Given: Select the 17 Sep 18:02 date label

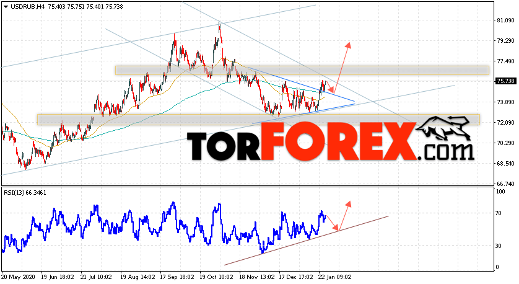Looking at the screenshot, I should click(x=177, y=277).
